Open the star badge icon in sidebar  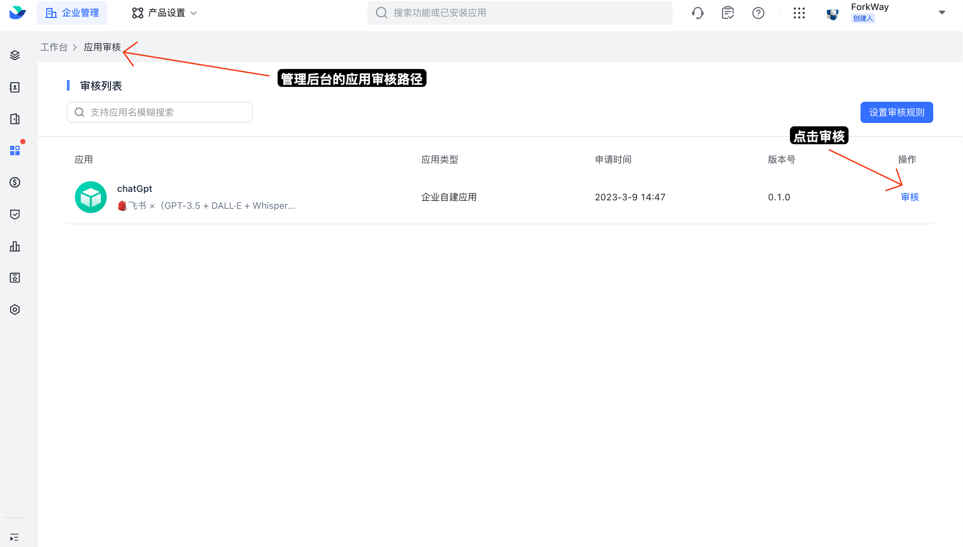15,278
